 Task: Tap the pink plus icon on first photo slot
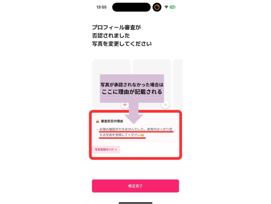coord(125,105)
